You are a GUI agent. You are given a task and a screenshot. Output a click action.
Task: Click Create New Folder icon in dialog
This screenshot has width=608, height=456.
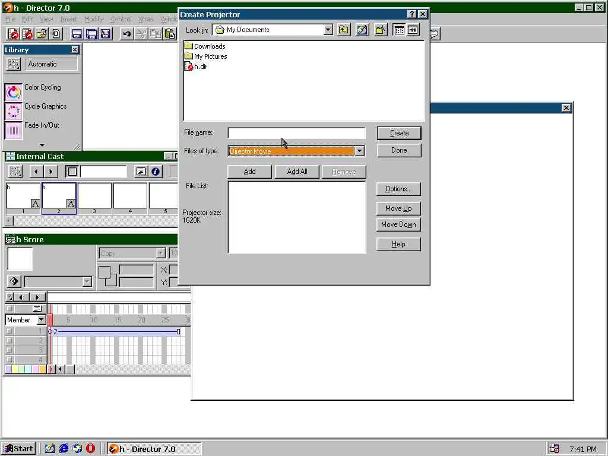[381, 30]
